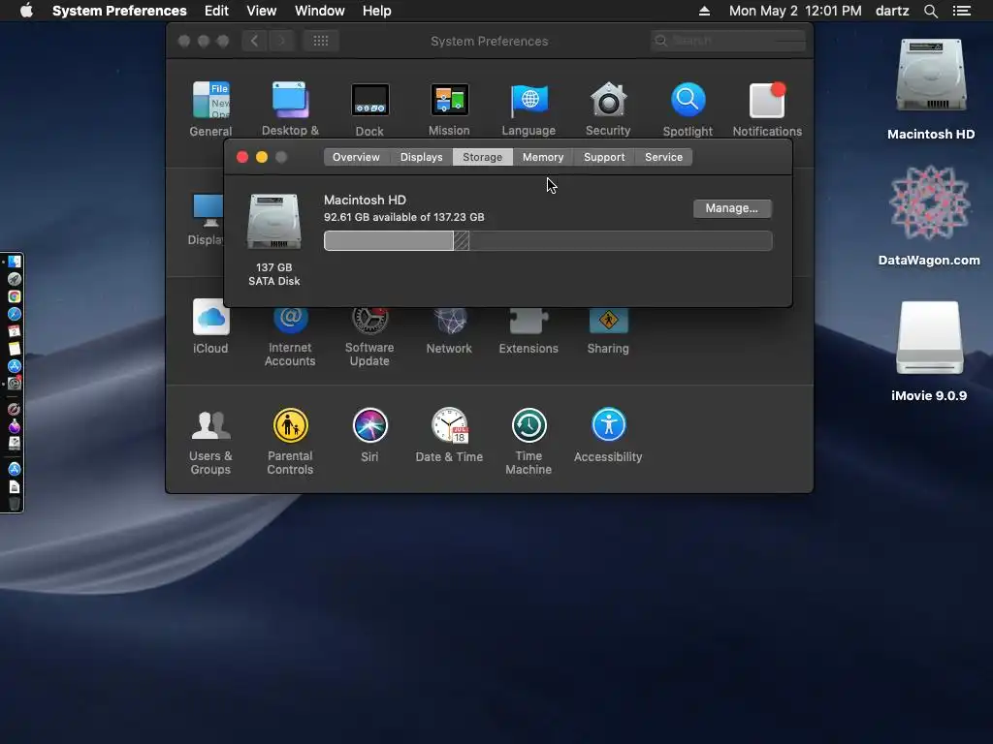The image size is (993, 744).
Task: Open Sharing preferences pane
Action: click(608, 329)
